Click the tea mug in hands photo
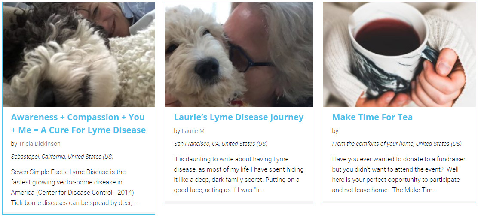 (399, 55)
